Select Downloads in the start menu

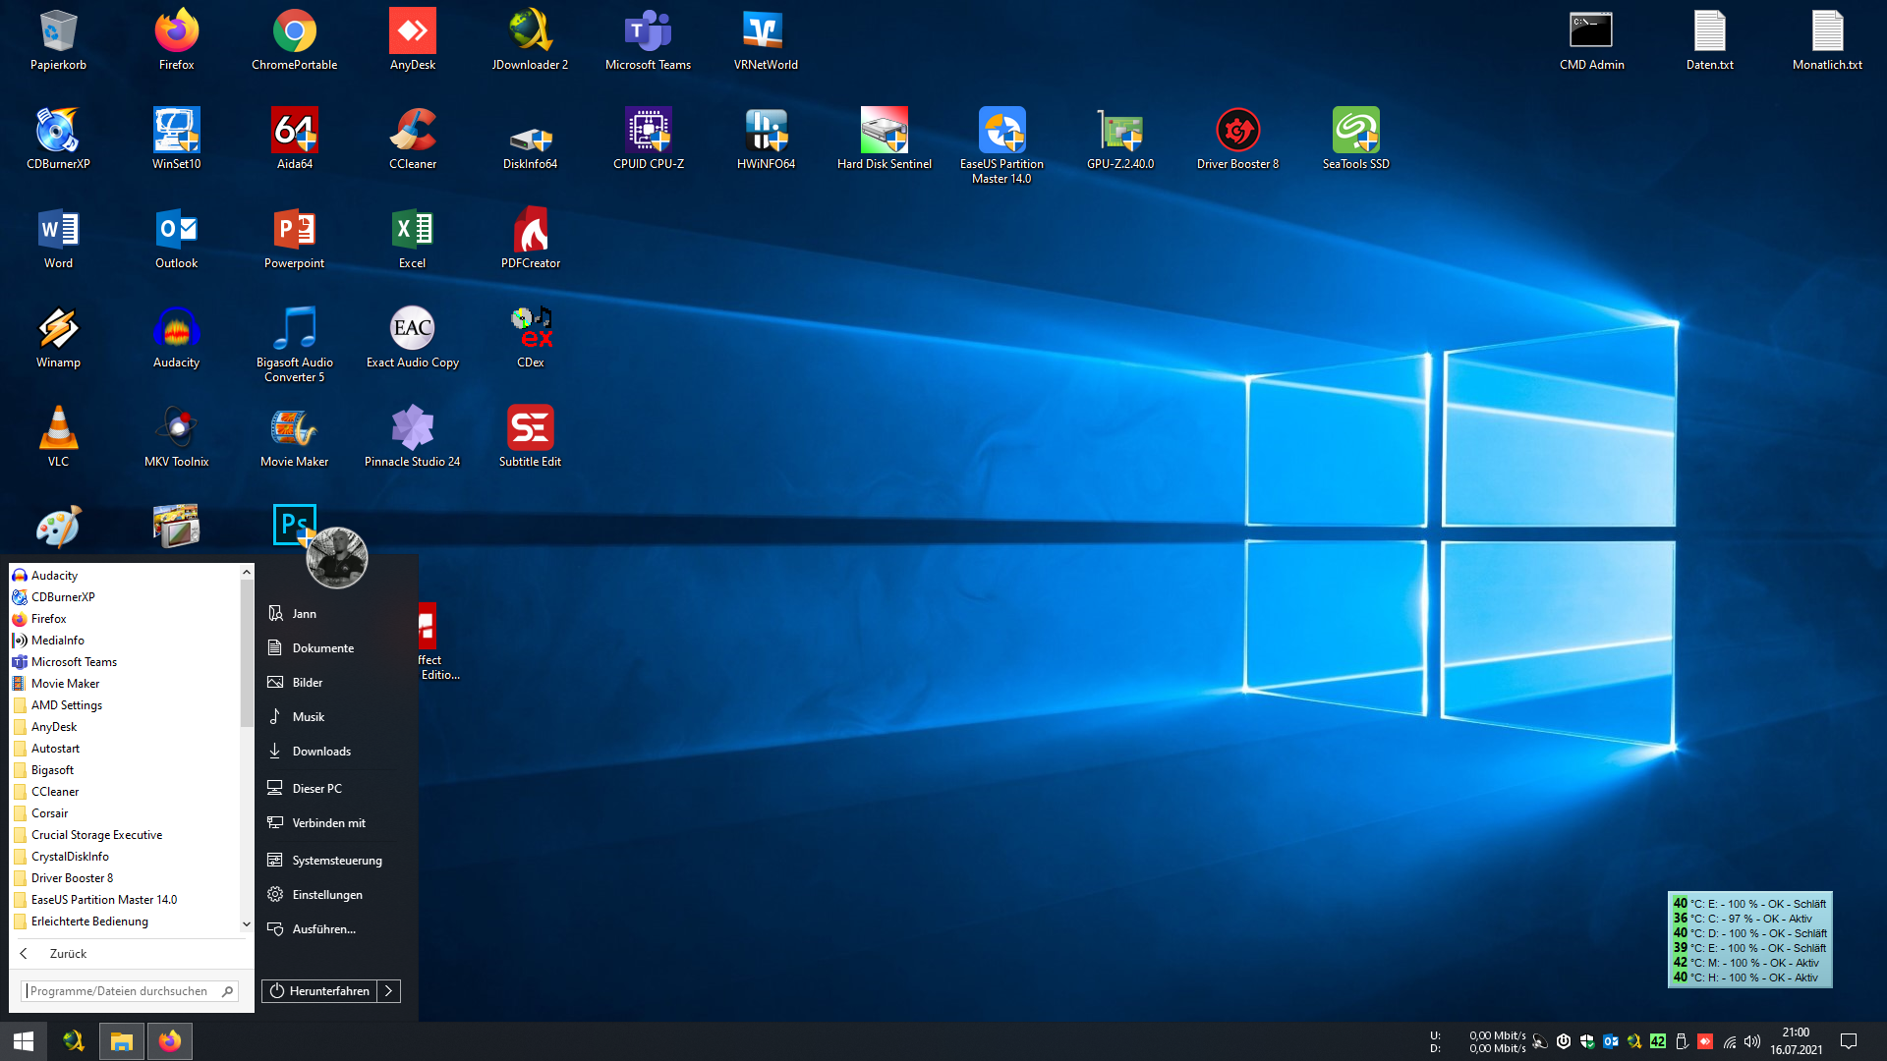pos(321,752)
